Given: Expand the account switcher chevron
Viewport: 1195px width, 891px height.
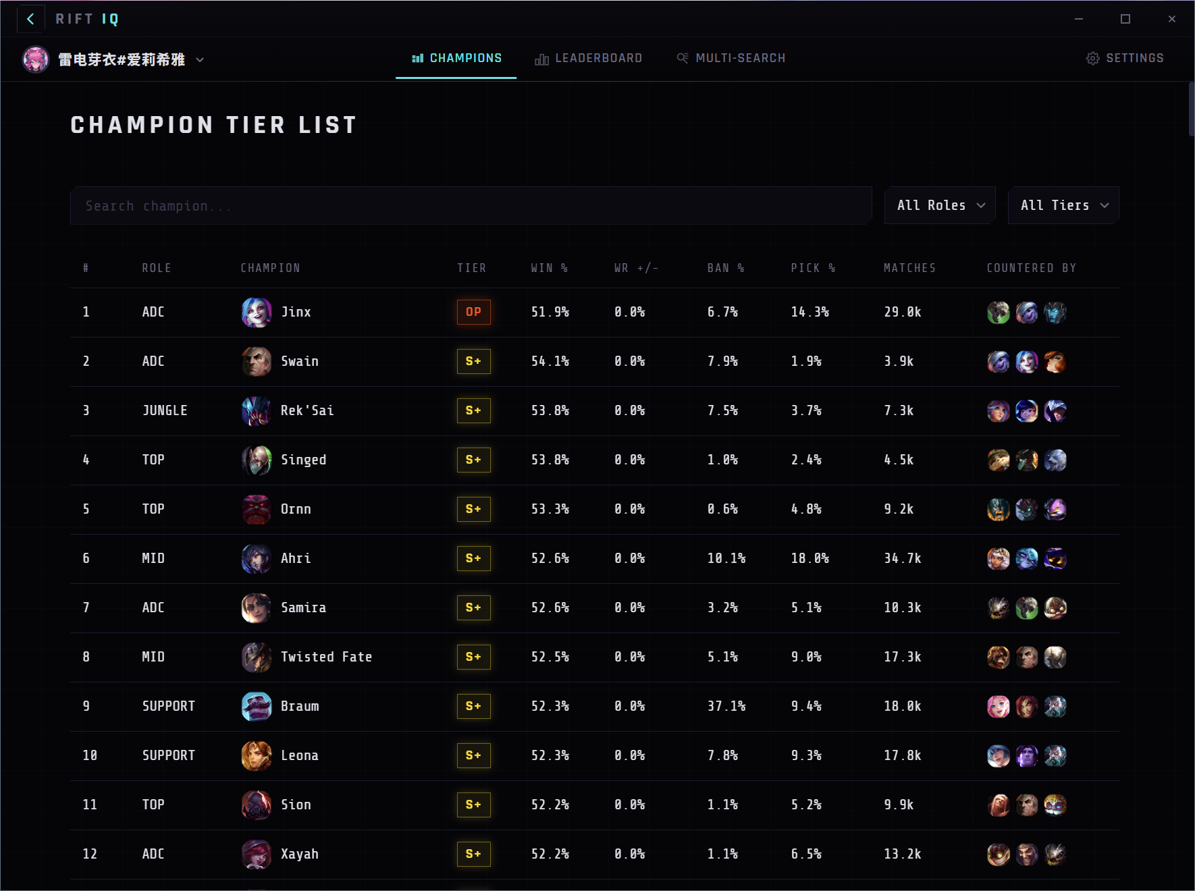Looking at the screenshot, I should tap(200, 59).
